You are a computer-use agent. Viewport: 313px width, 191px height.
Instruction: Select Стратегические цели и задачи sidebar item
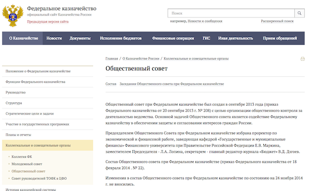pos(48,114)
